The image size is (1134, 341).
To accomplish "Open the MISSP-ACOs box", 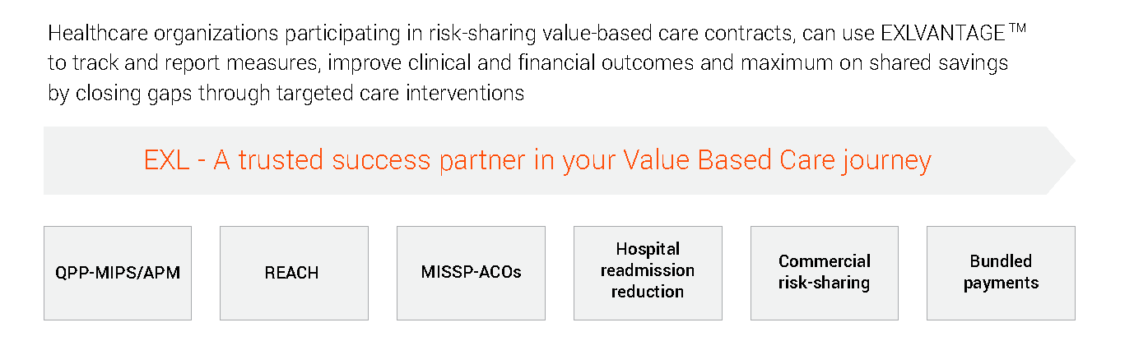I will coord(471,273).
